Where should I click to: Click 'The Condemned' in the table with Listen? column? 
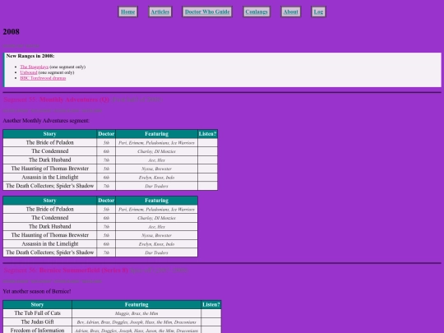(50, 151)
